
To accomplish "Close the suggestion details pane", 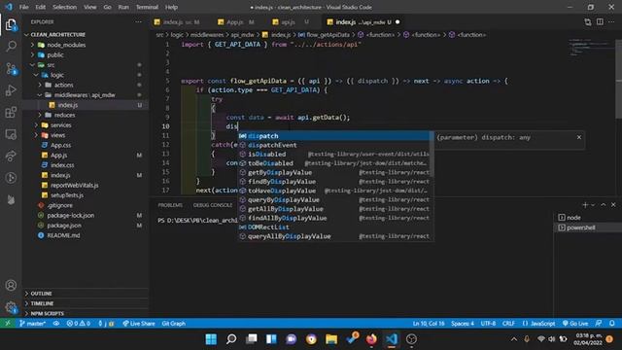I will [x=579, y=137].
